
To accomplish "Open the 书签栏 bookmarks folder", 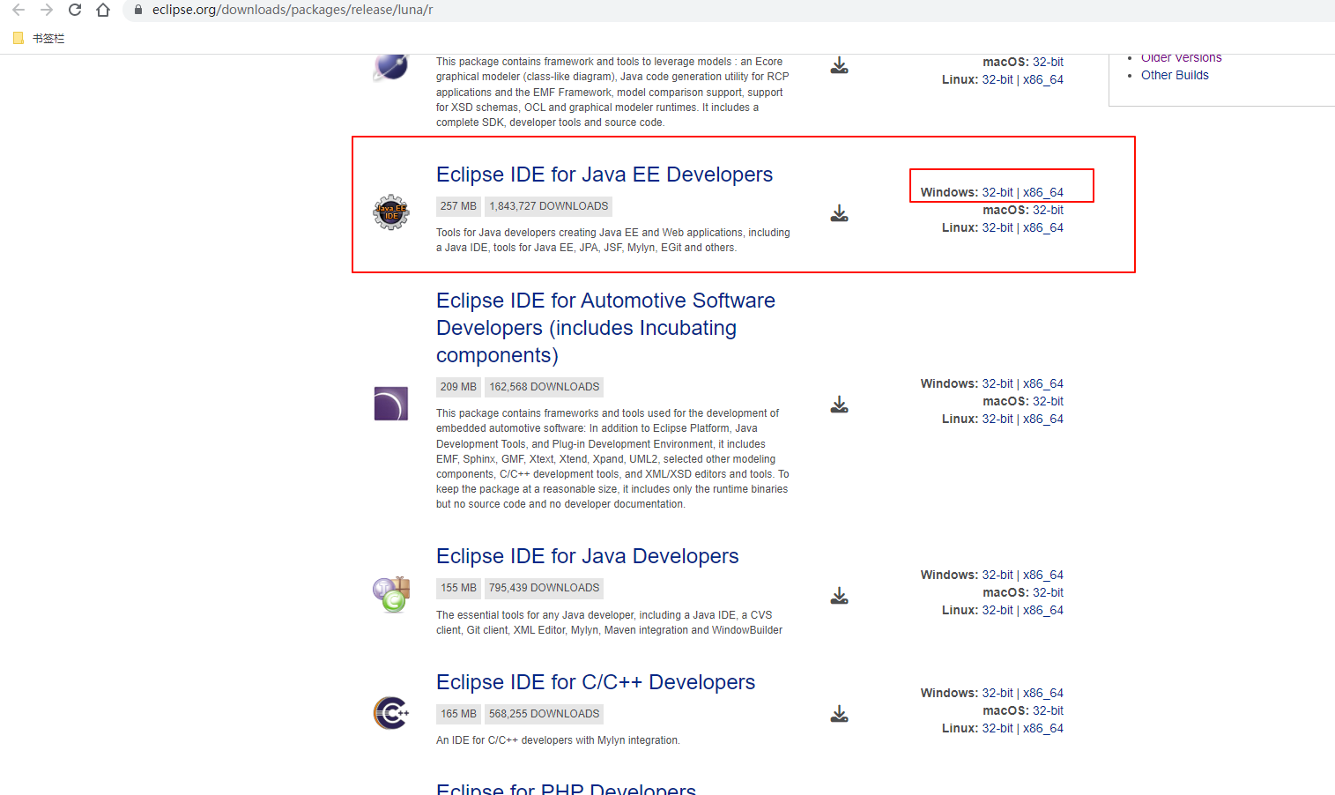I will pos(40,38).
